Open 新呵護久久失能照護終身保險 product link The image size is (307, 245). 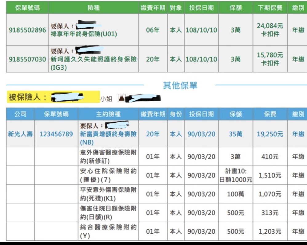94,59
